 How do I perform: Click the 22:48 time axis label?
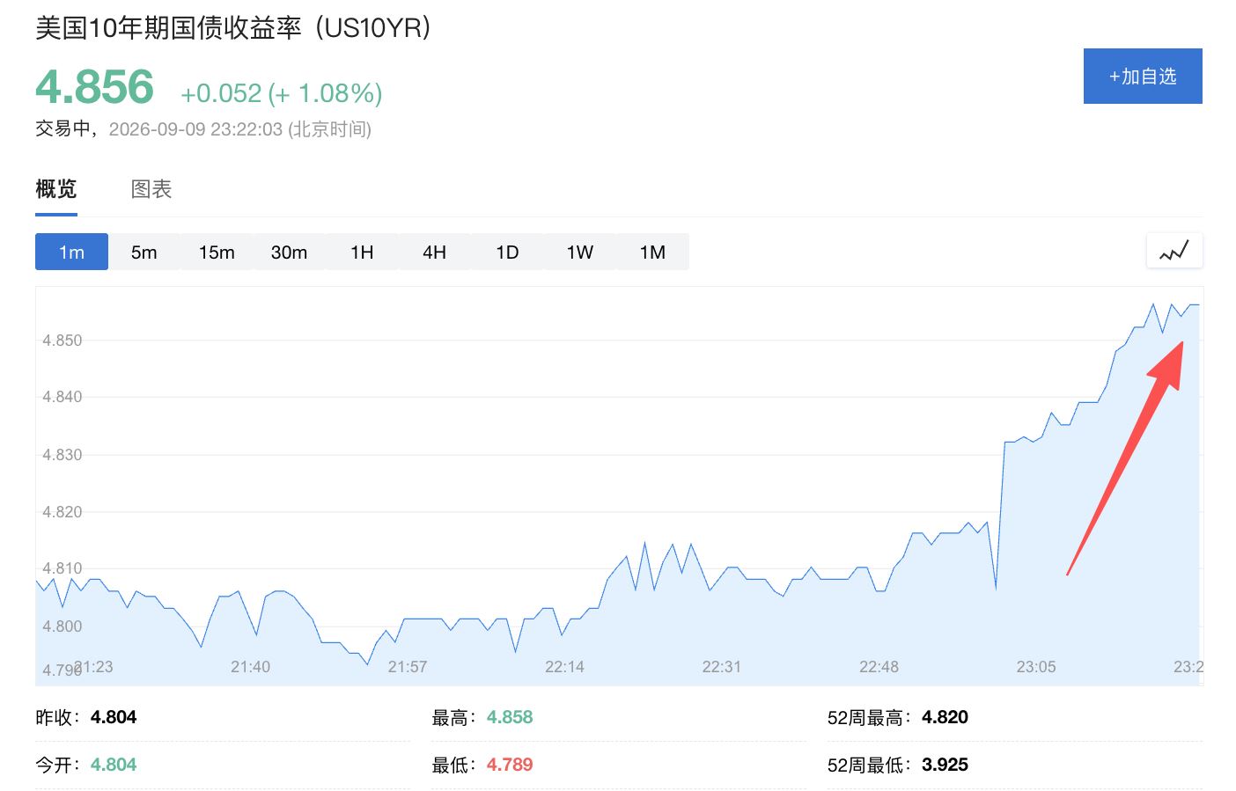(x=879, y=667)
